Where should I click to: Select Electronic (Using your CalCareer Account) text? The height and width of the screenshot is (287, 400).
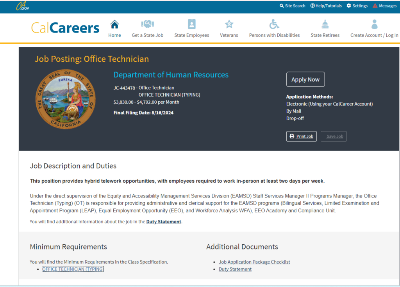329,104
